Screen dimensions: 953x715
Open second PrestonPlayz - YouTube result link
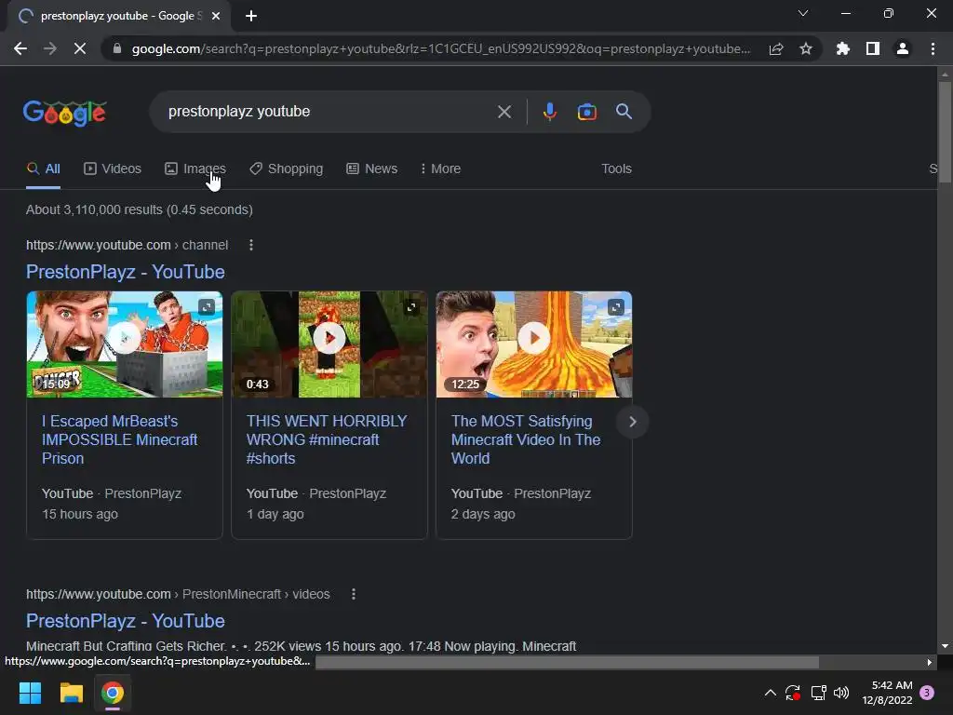pyautogui.click(x=126, y=621)
